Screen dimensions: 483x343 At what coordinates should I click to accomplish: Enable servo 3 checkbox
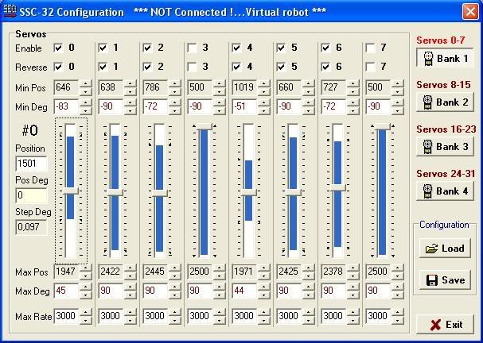coord(192,48)
